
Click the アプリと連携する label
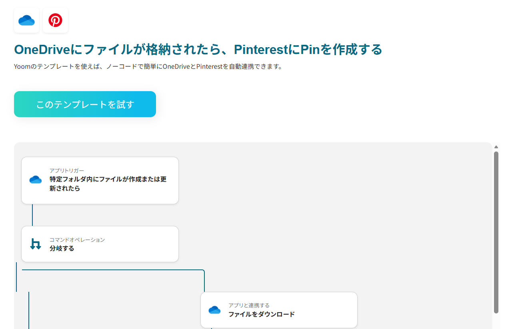click(x=249, y=305)
